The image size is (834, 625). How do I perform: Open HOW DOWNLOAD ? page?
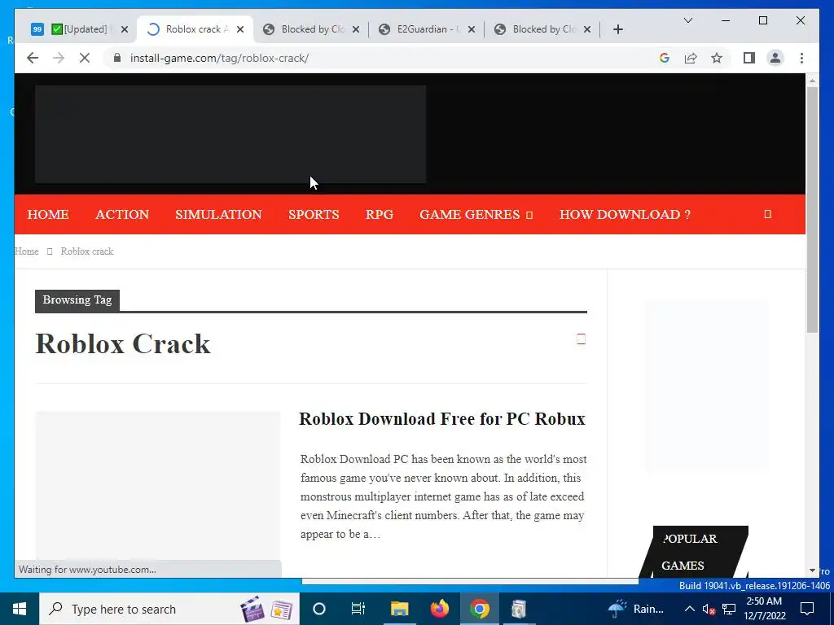625,214
